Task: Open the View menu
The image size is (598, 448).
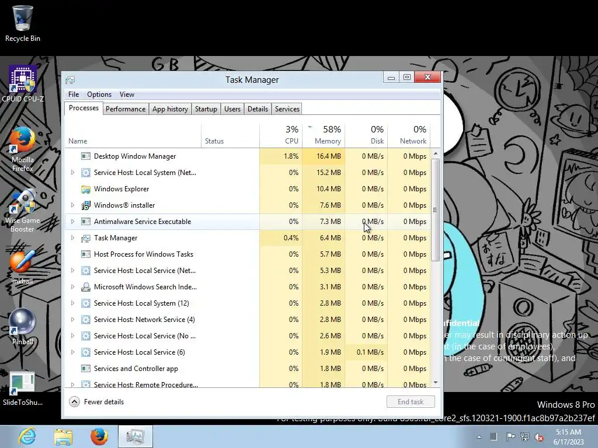Action: point(127,94)
